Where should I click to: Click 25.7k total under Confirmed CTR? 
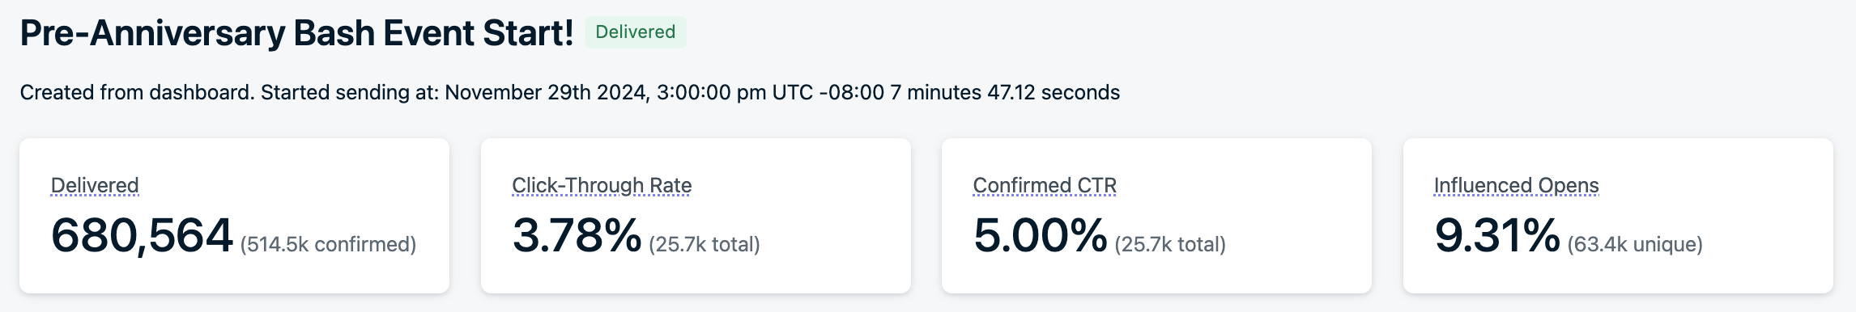coord(1170,244)
